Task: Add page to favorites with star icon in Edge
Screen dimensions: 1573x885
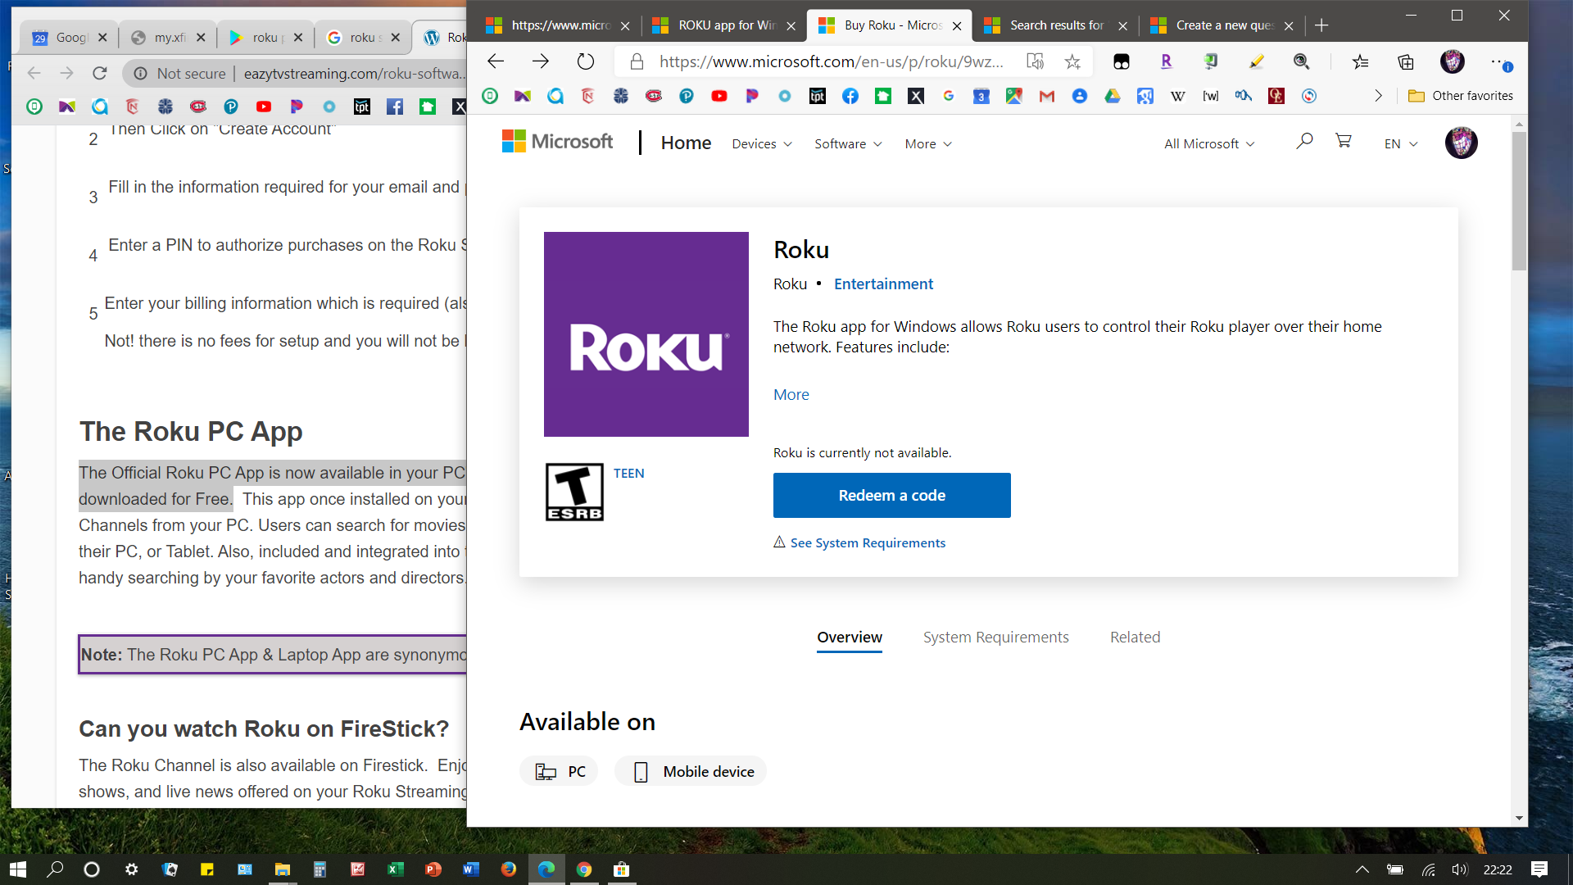Action: click(x=1072, y=61)
